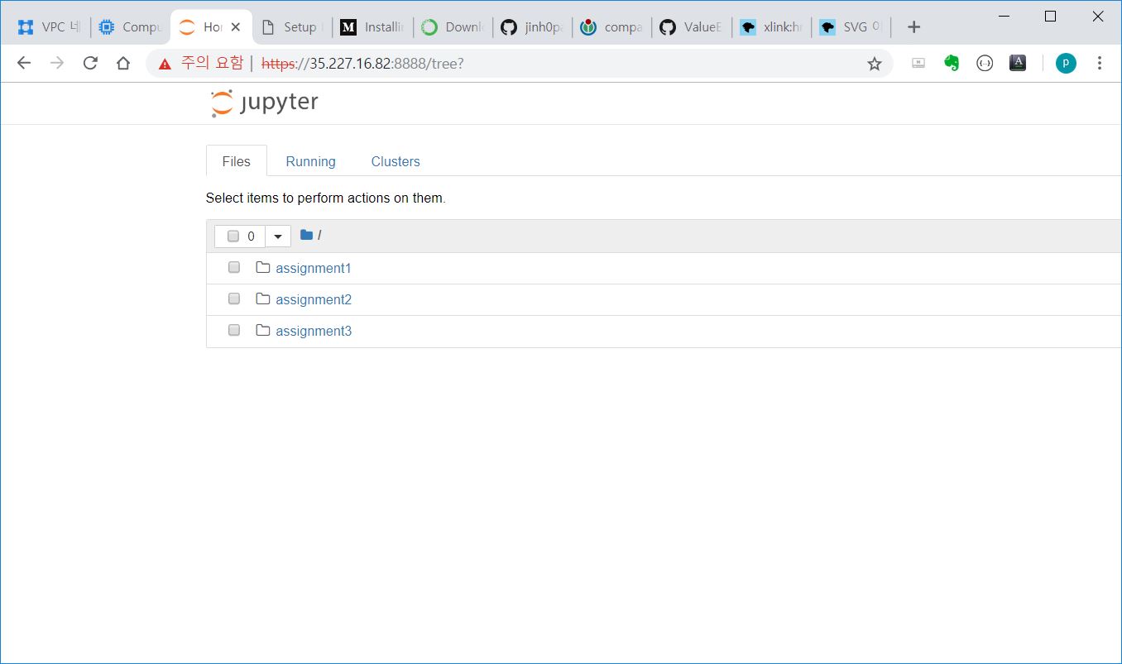Click the browser forward arrow
This screenshot has width=1122, height=664.
point(57,63)
